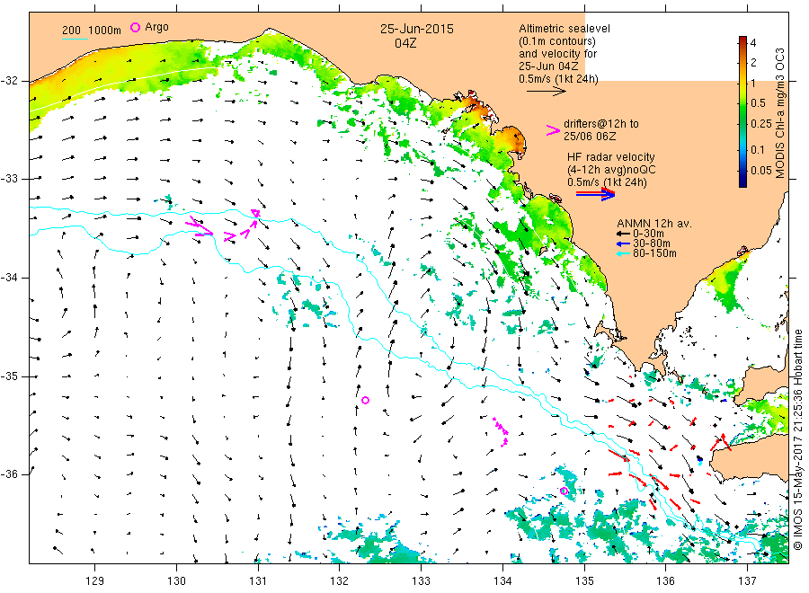
Task: Click the latitude axis label -36
Action: pos(10,474)
